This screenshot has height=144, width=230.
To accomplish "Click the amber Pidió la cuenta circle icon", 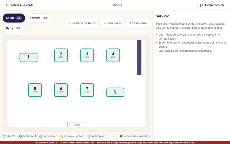I will [62, 136].
